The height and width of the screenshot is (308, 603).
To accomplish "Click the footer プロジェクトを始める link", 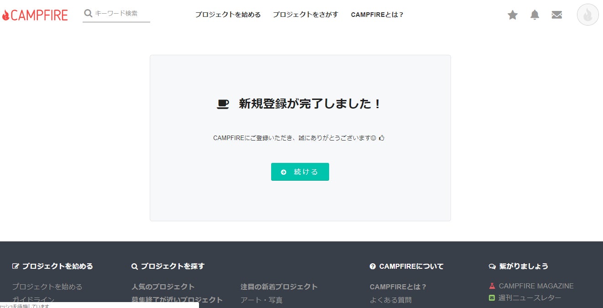I will [47, 287].
